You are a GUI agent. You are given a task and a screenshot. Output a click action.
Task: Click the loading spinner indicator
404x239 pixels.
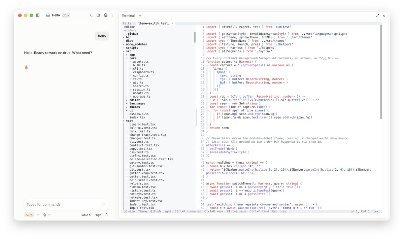pos(106,215)
